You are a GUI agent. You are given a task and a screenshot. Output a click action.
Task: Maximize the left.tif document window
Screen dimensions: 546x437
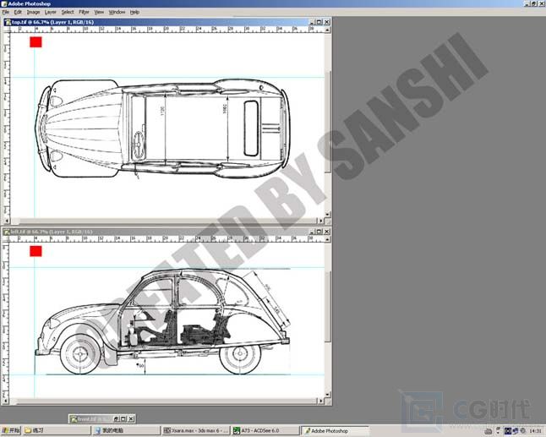[x=319, y=232]
